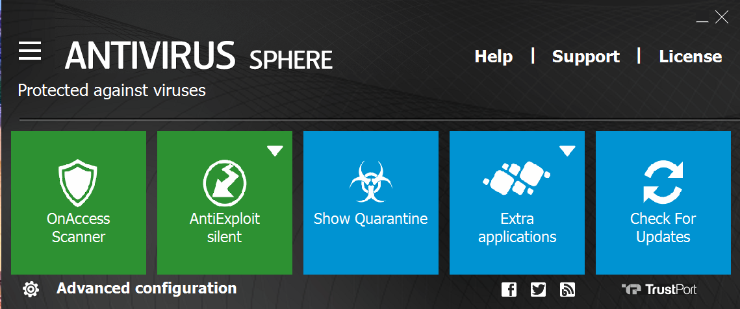Image resolution: width=740 pixels, height=309 pixels.
Task: Open the RSS feed icon
Action: click(567, 290)
